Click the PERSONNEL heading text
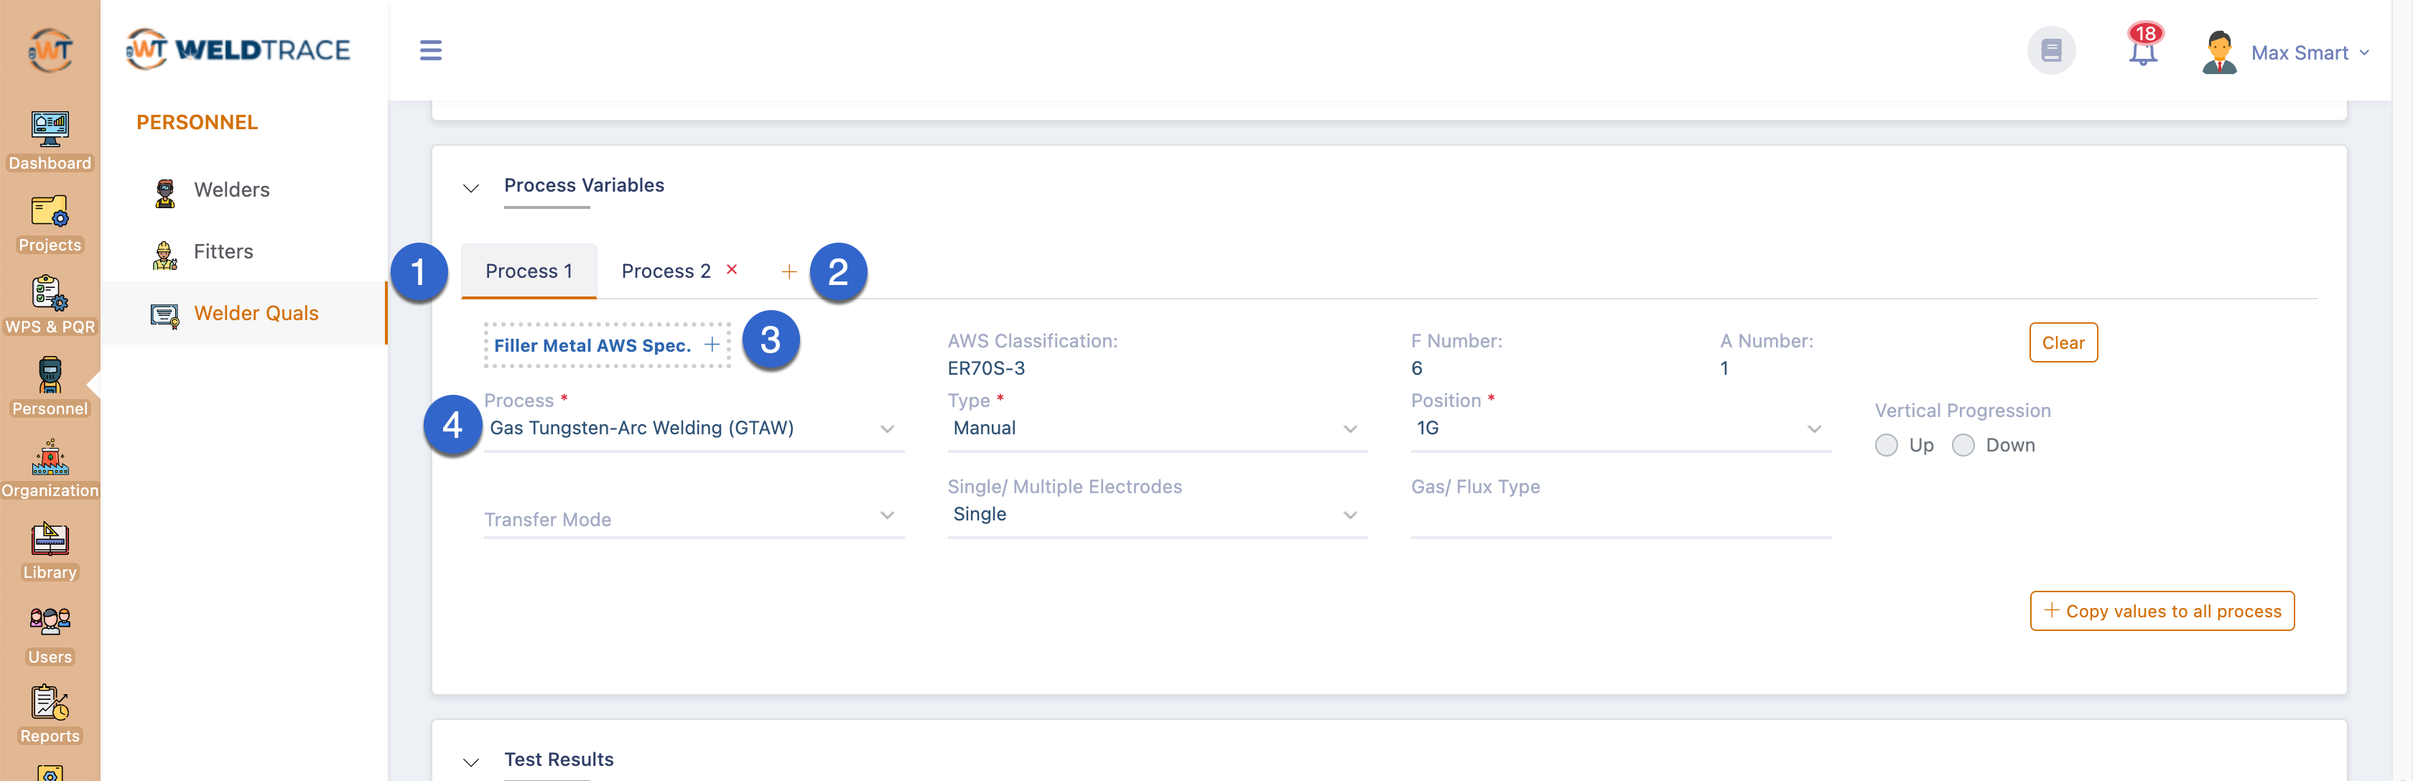 click(x=197, y=123)
